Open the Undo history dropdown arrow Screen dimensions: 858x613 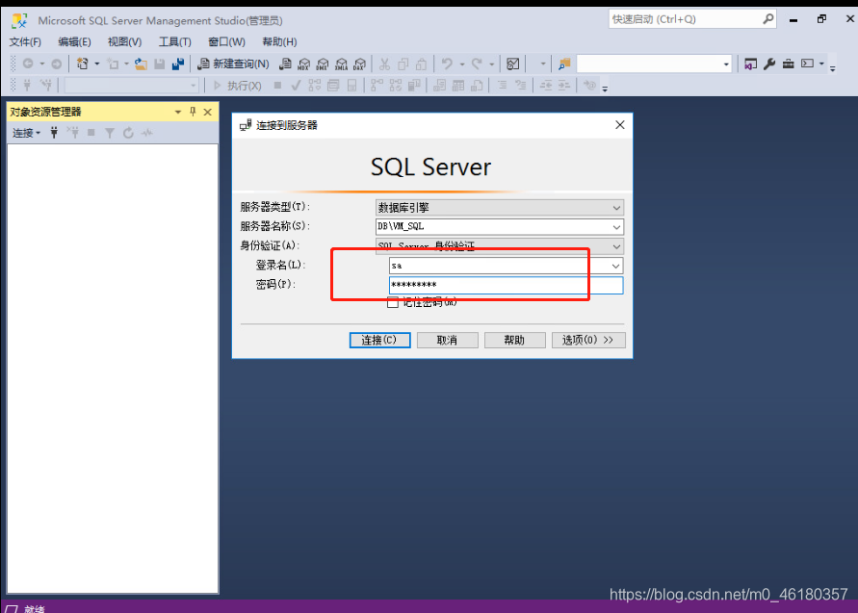coord(462,64)
